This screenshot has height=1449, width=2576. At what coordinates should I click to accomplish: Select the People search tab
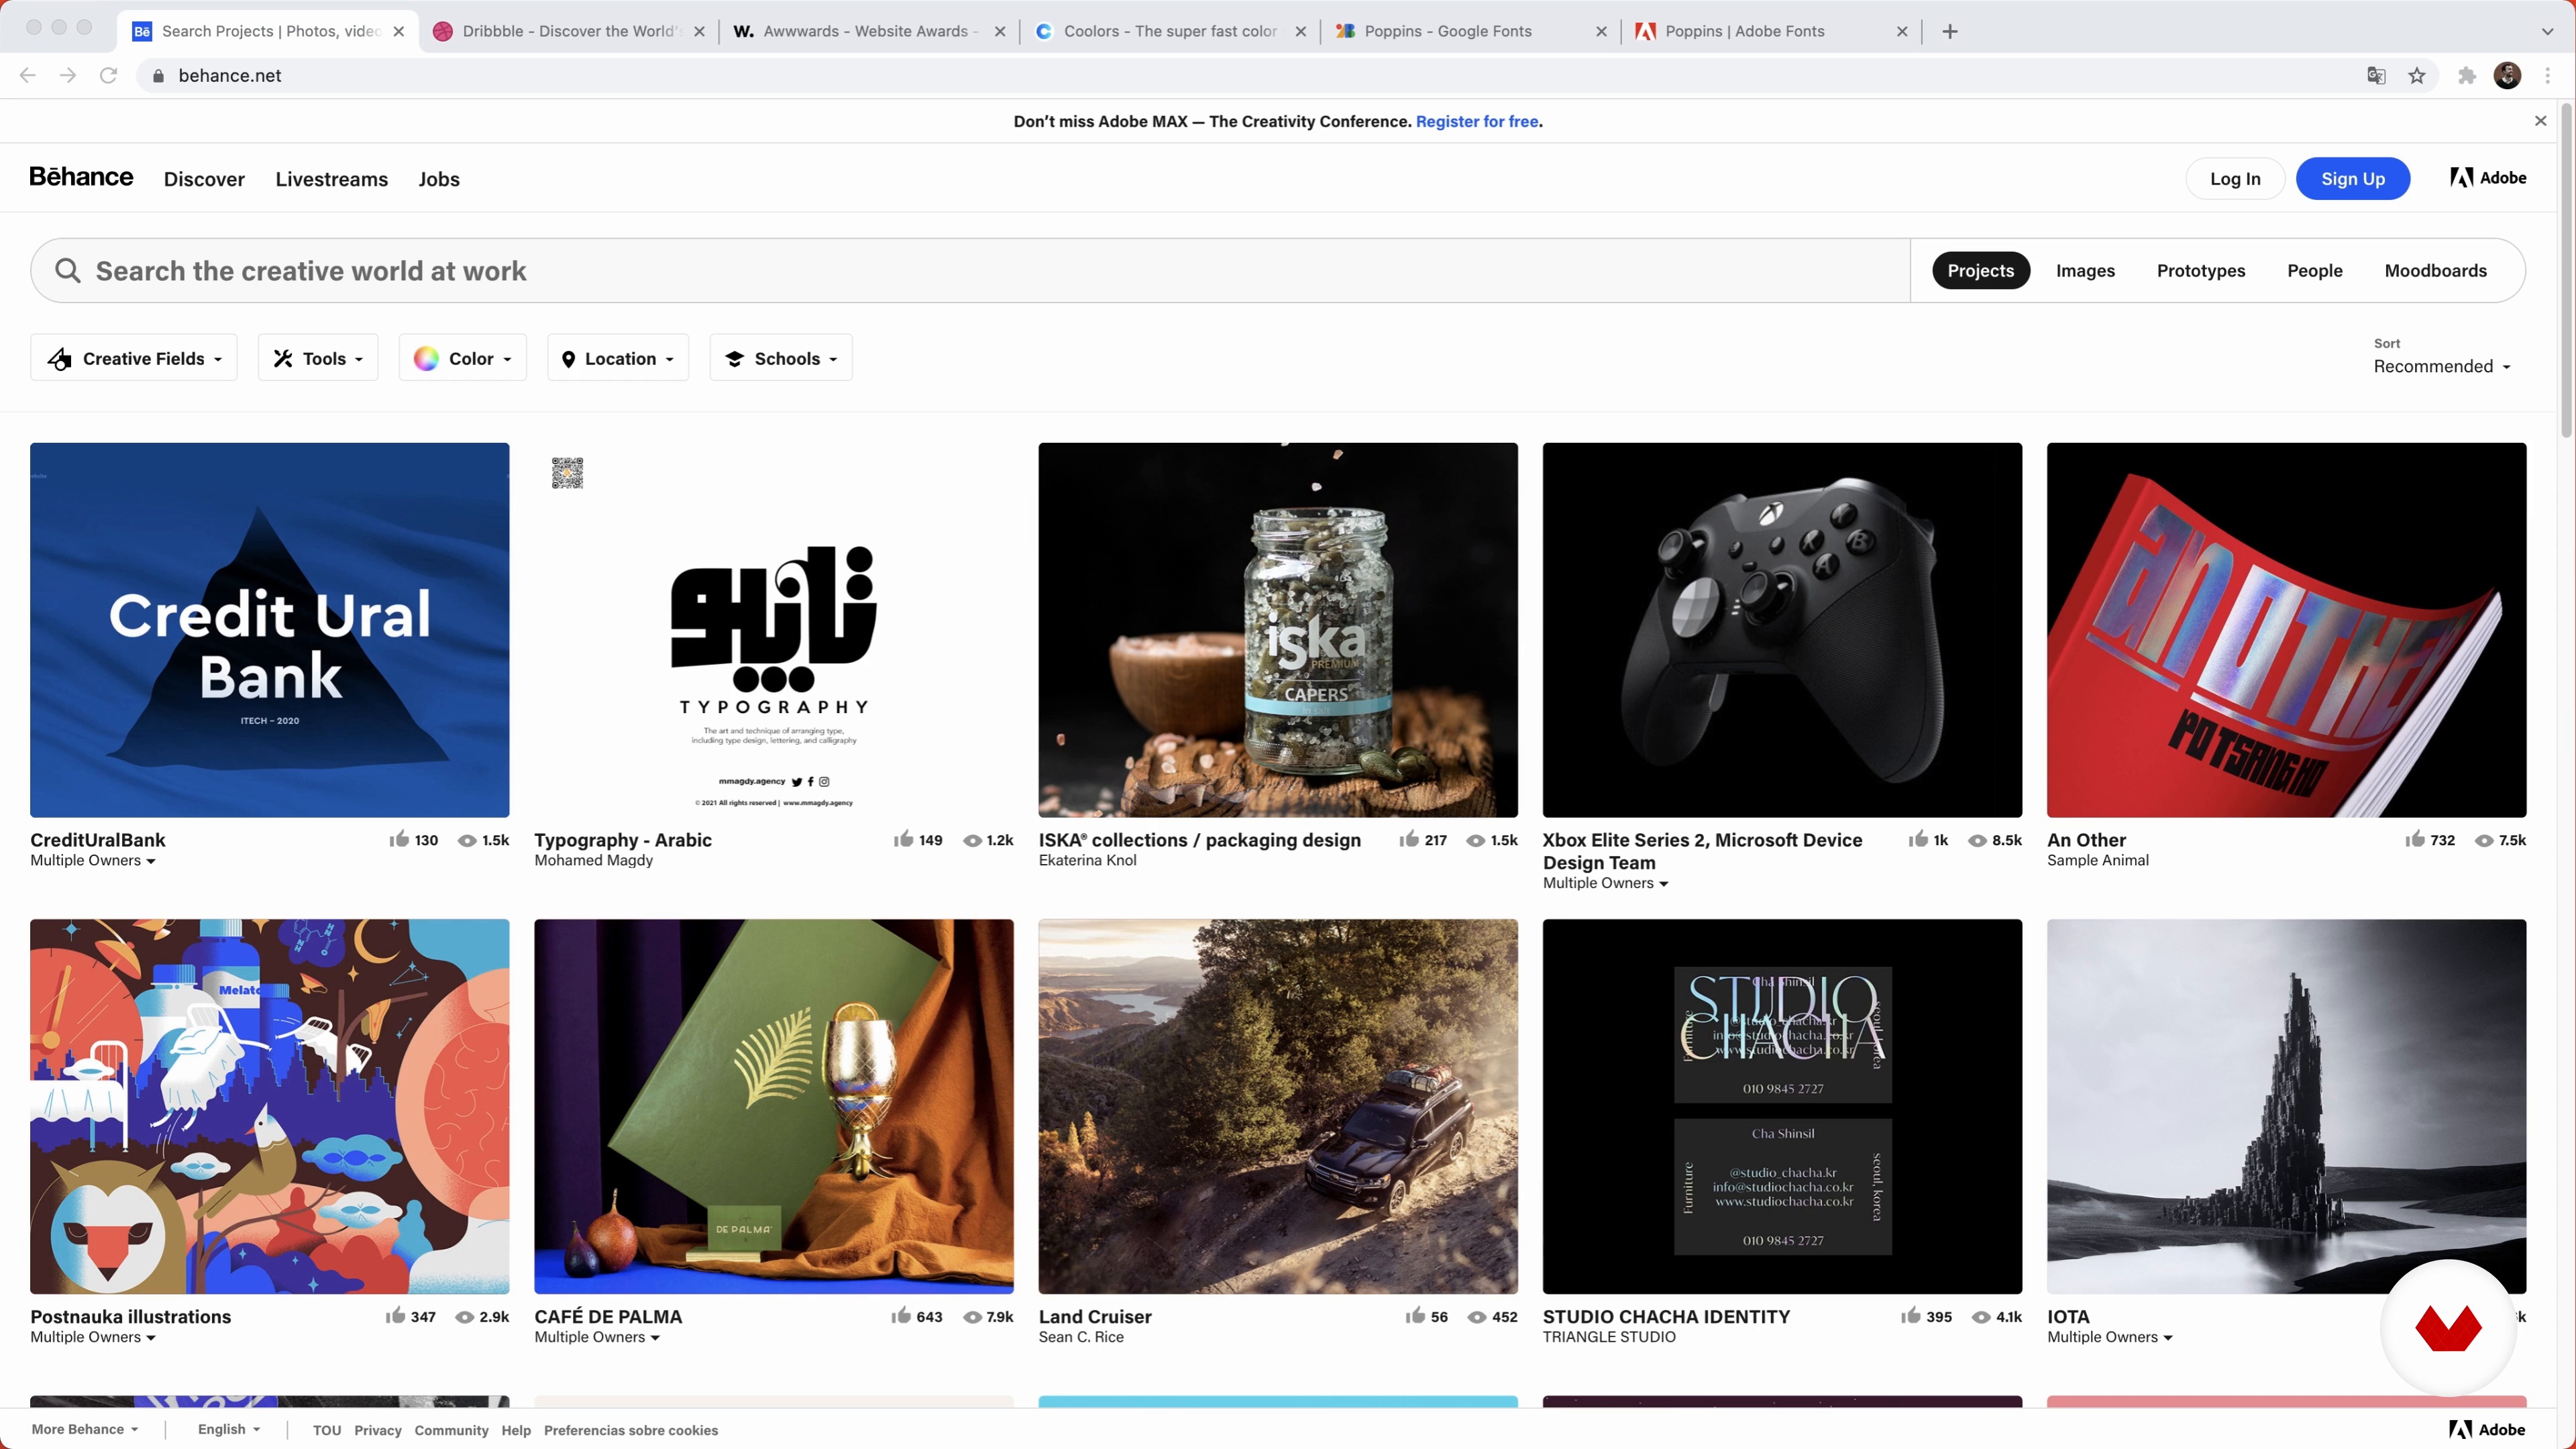pyautogui.click(x=2315, y=271)
